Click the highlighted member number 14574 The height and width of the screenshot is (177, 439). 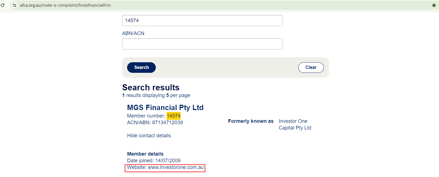(174, 116)
